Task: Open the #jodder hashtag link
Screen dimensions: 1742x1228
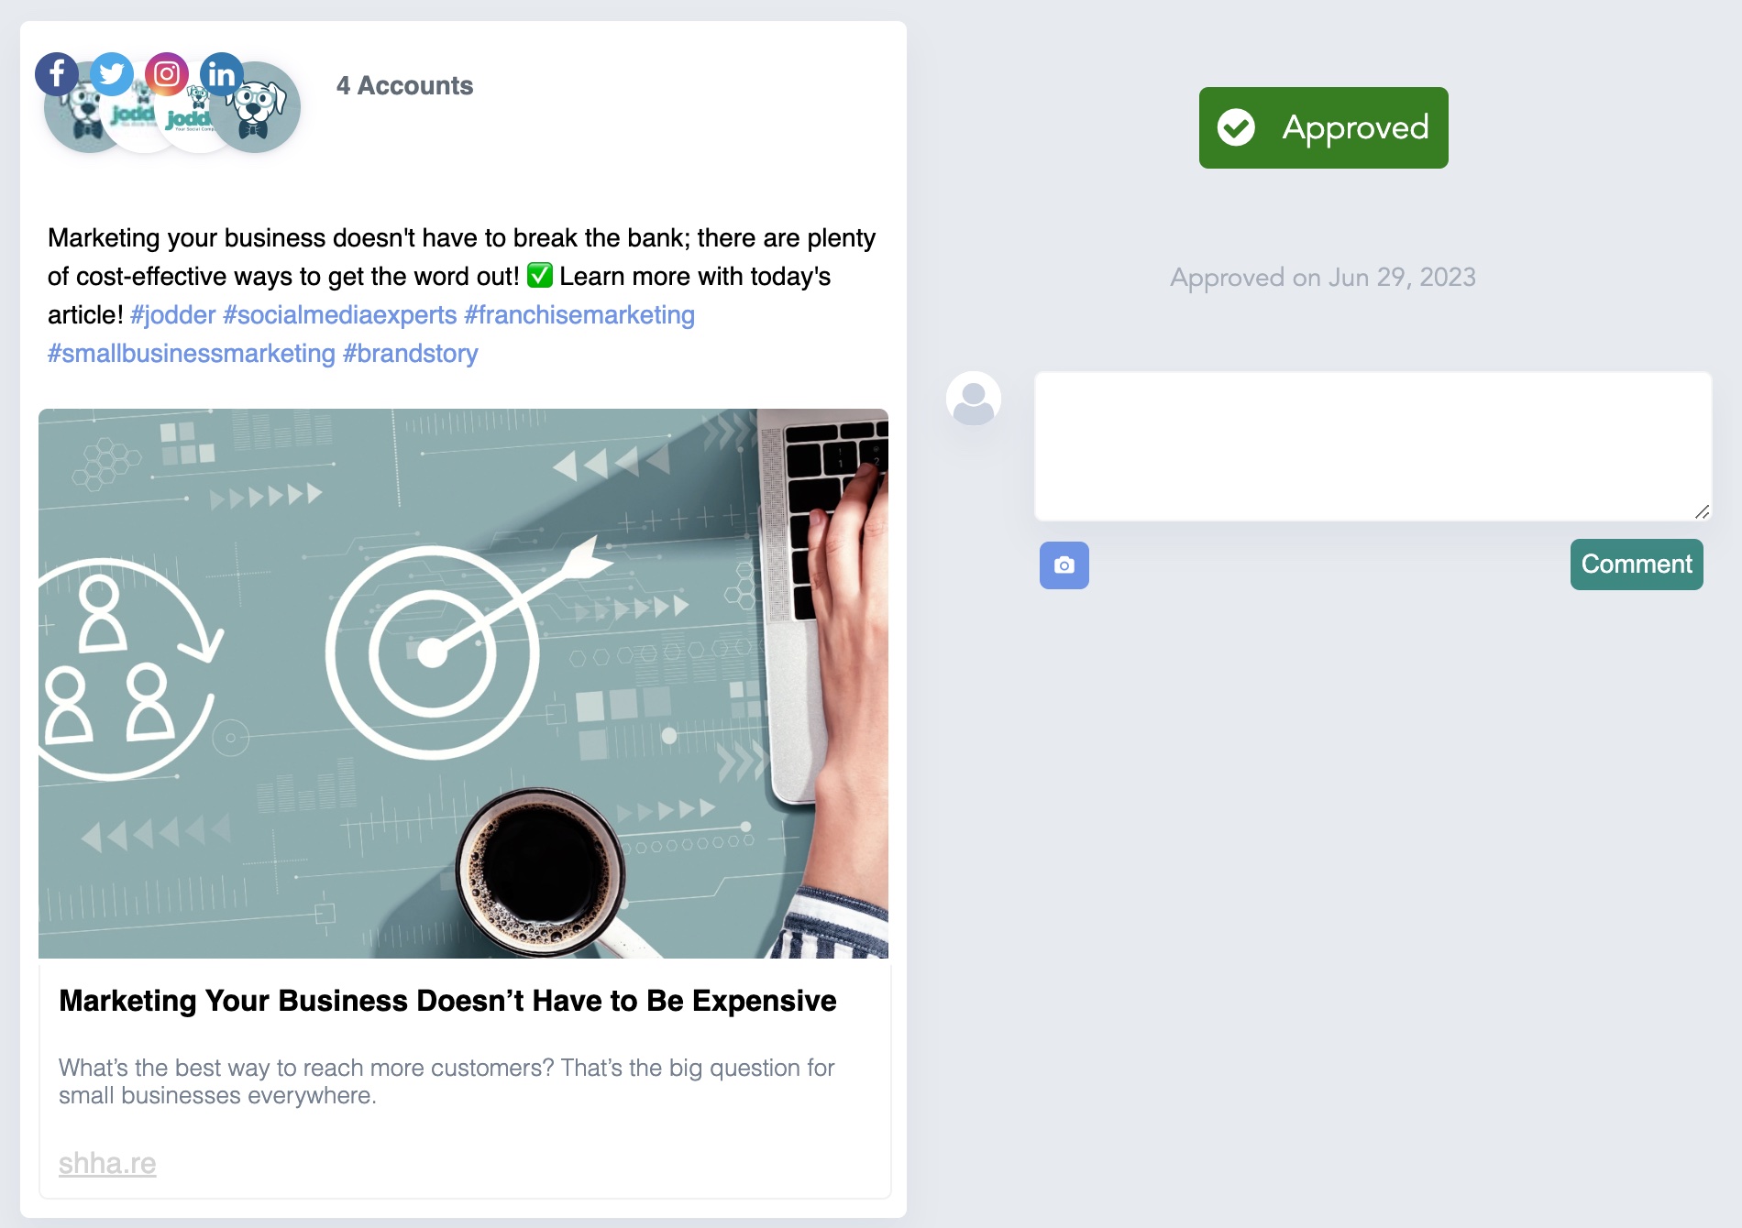Action: coord(173,315)
